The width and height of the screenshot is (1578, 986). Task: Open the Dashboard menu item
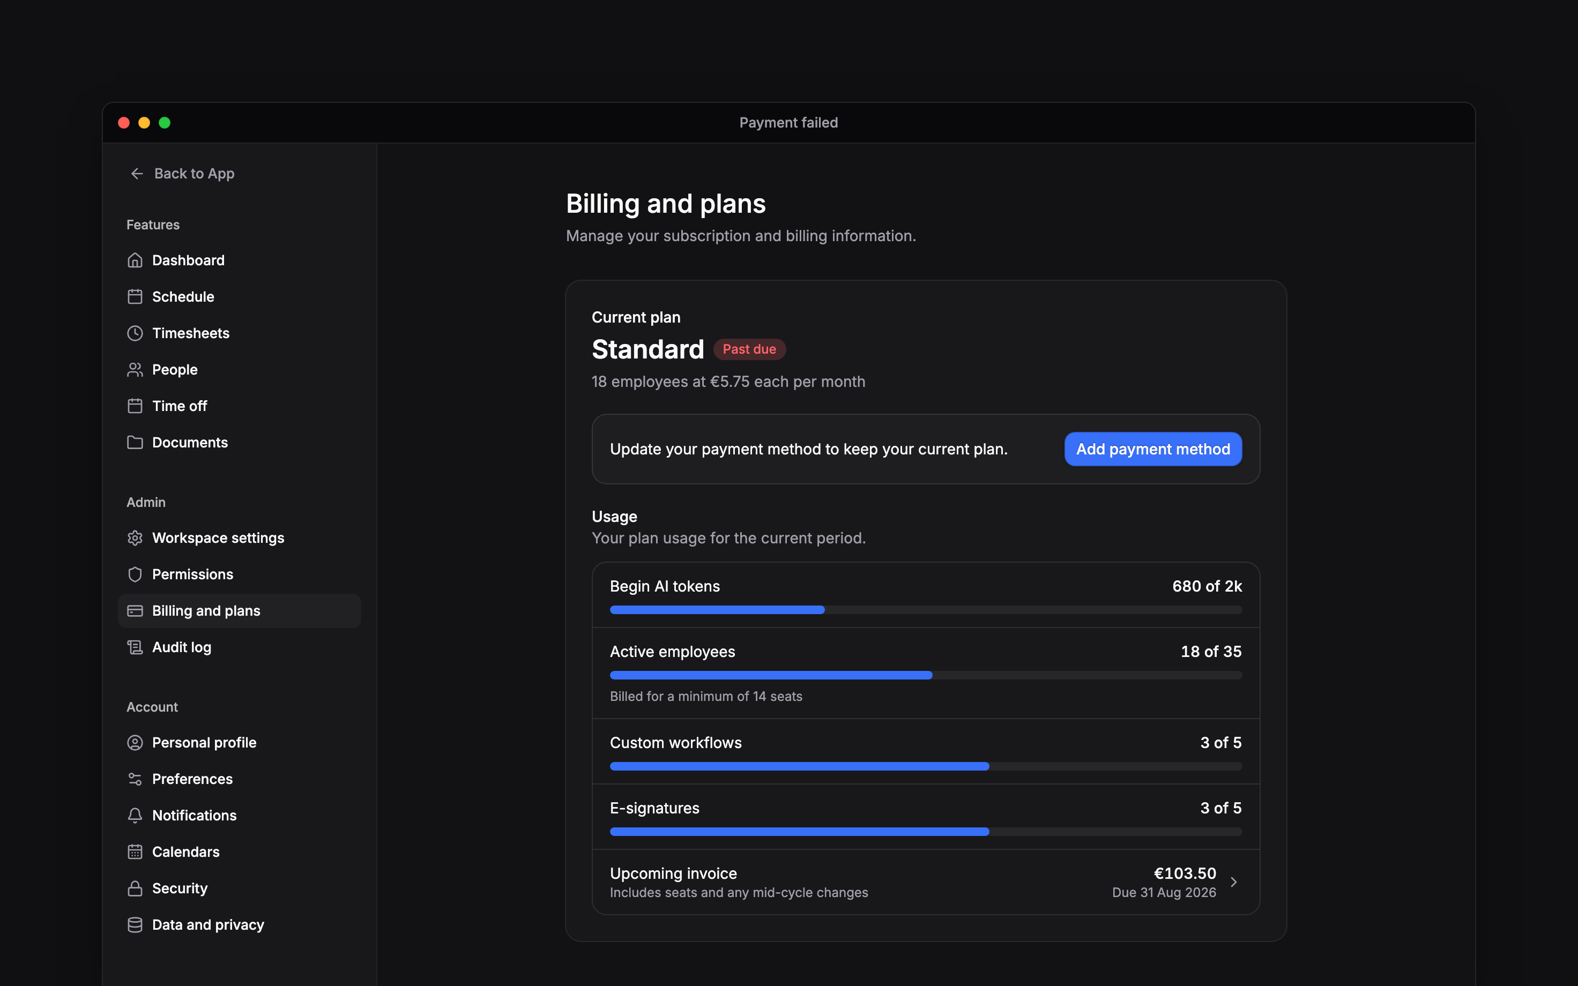[x=239, y=260]
